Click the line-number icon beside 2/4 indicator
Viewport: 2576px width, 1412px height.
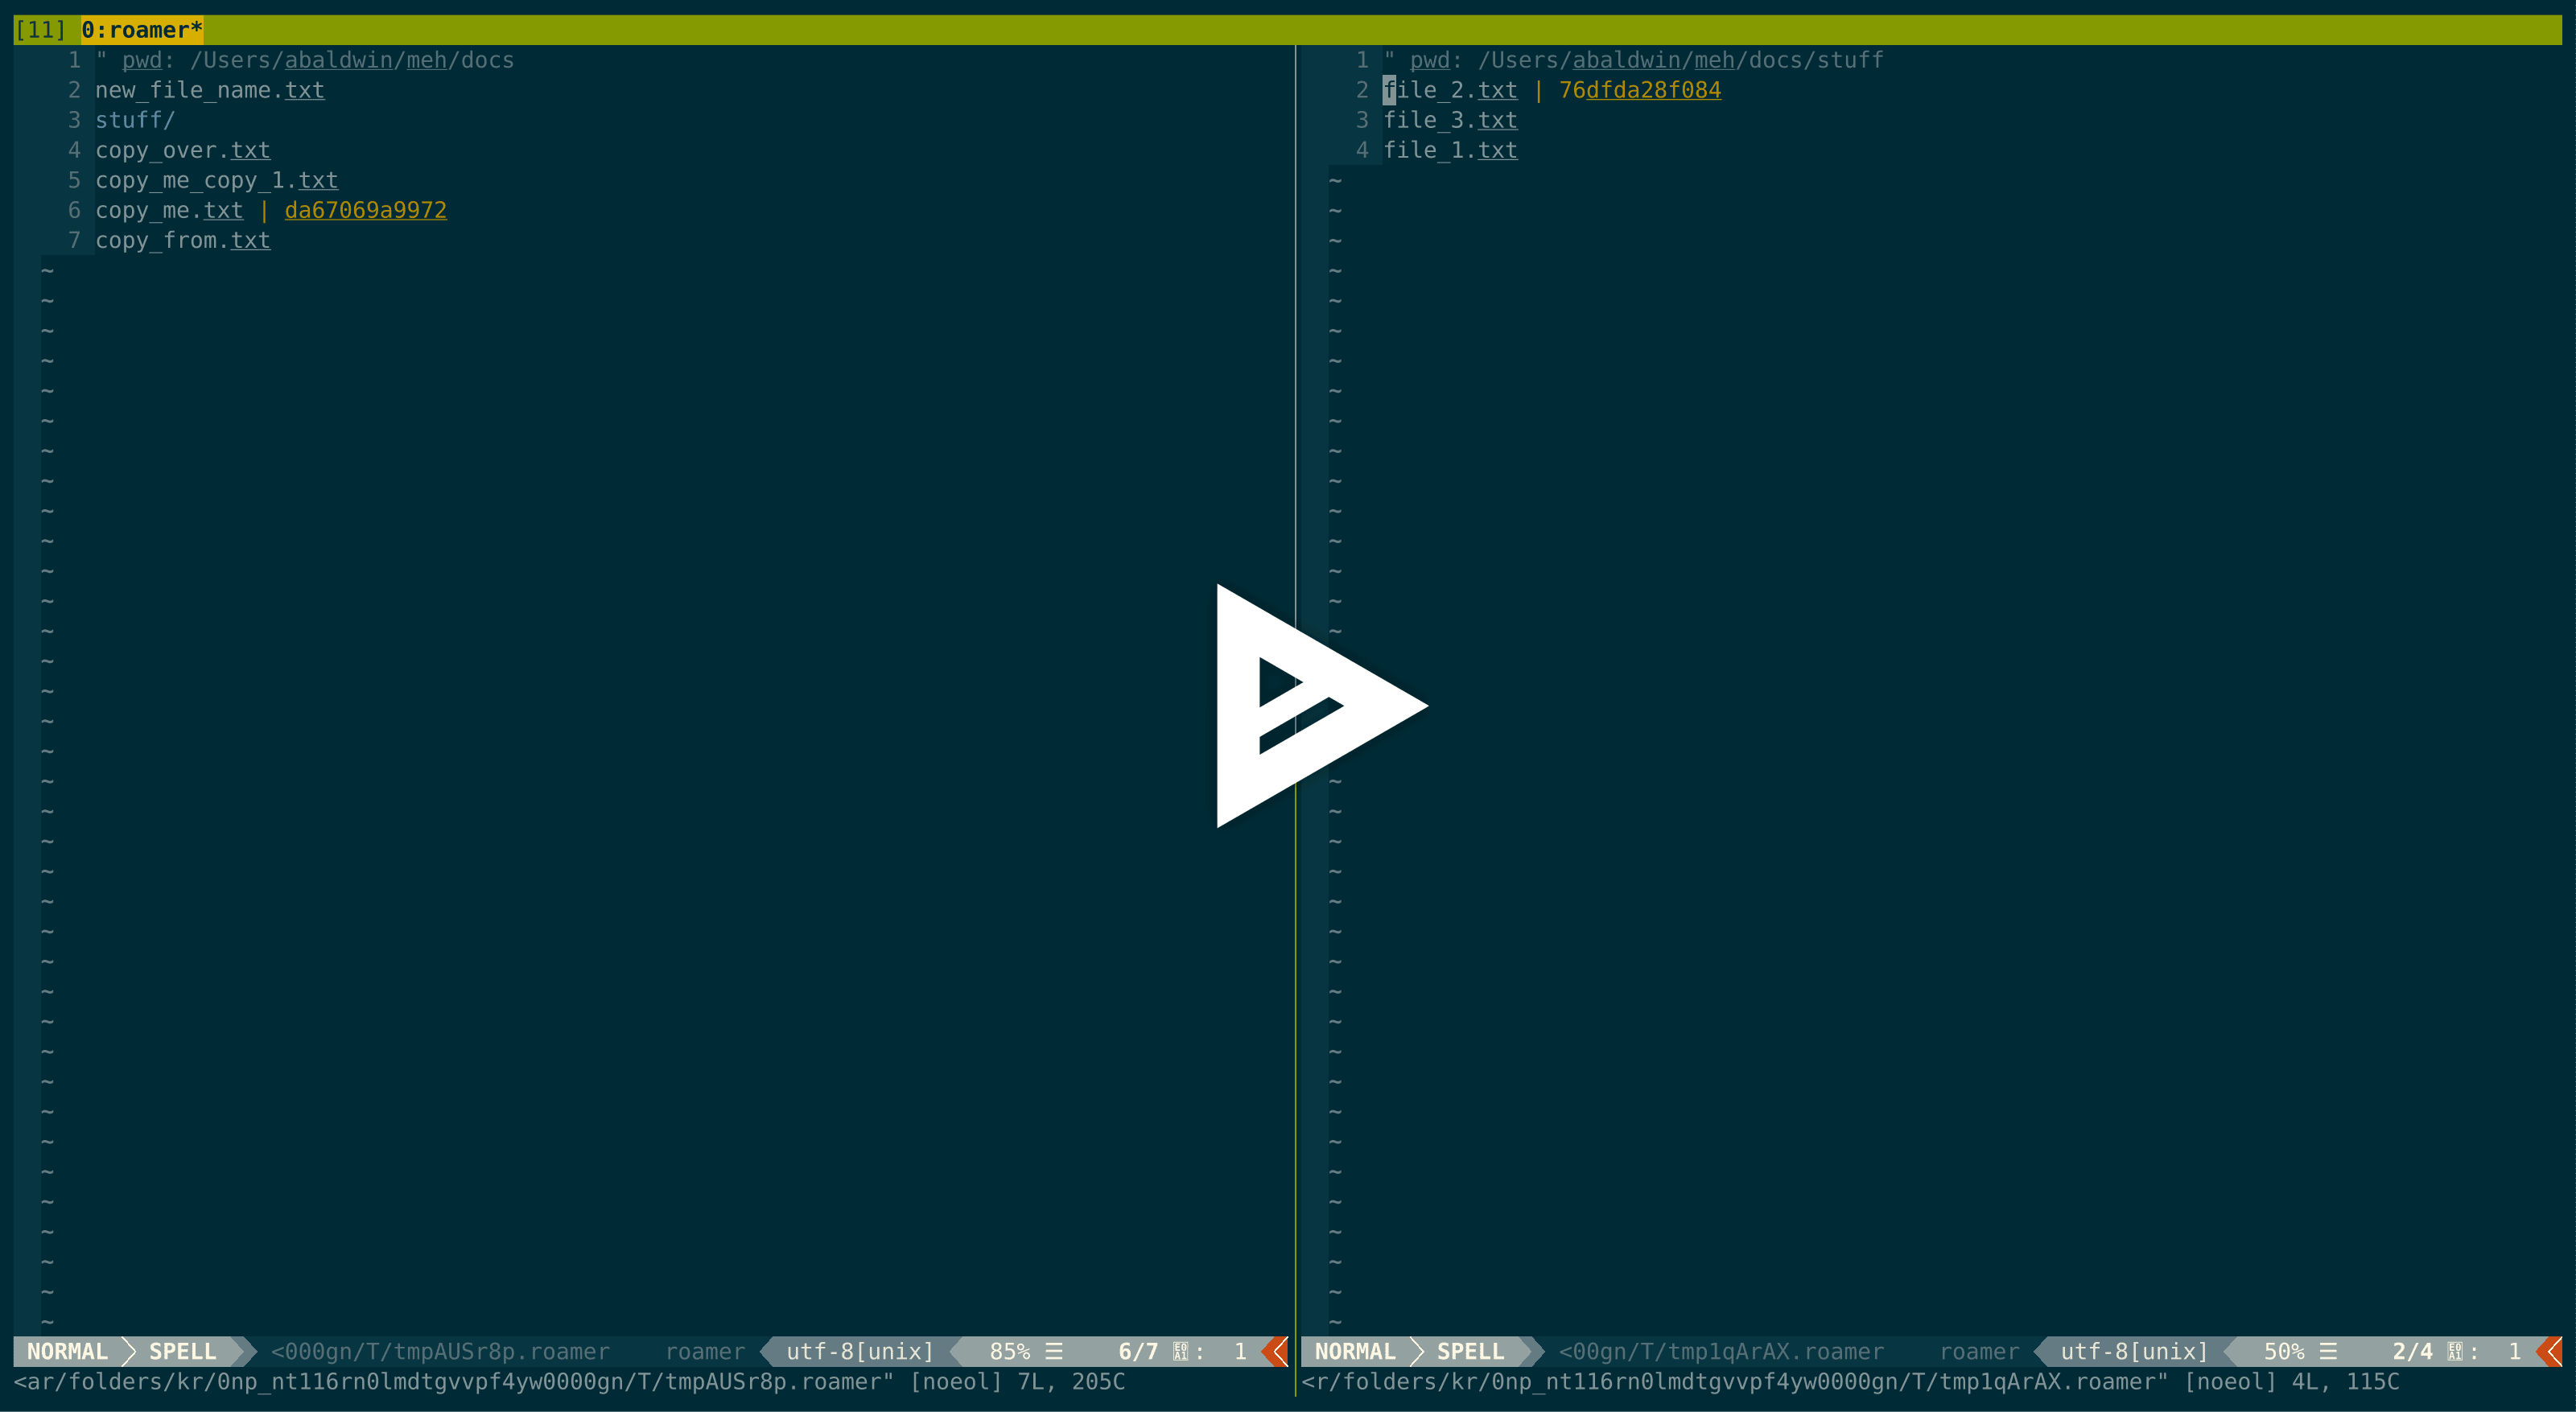click(2457, 1351)
